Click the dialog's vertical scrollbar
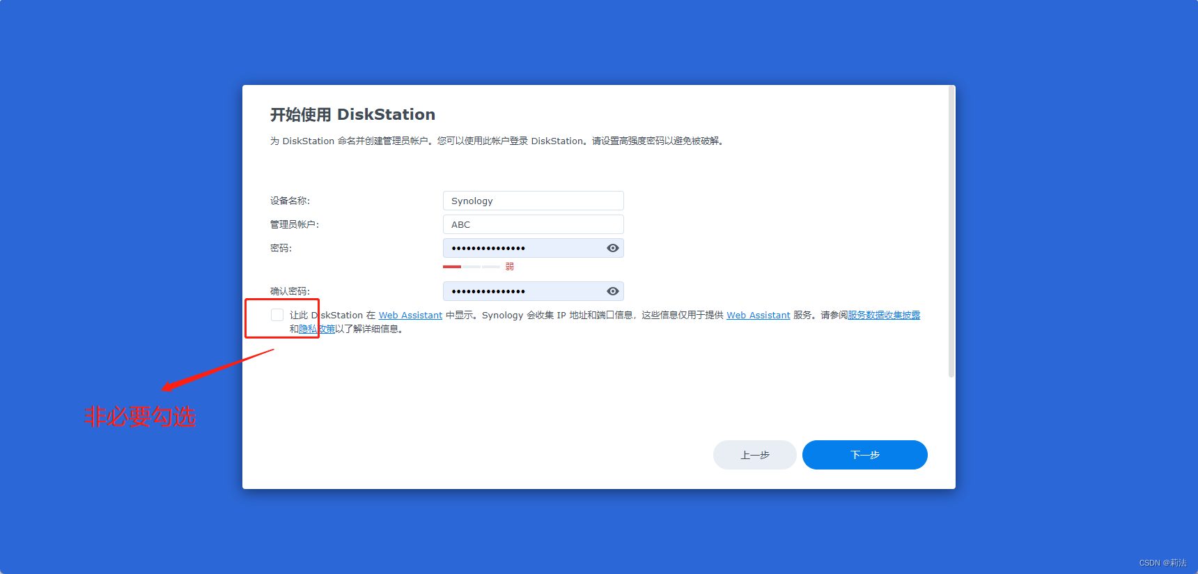Viewport: 1198px width, 574px height. point(951,232)
